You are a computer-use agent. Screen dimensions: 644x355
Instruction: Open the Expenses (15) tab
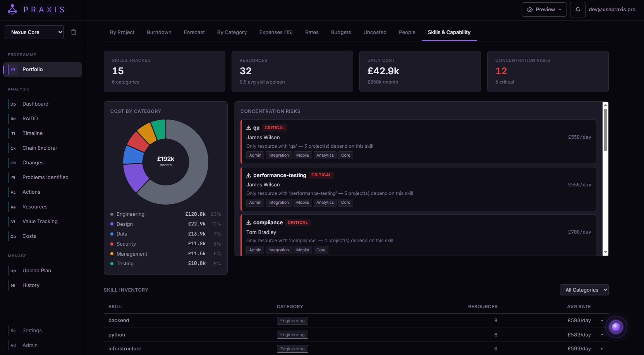click(276, 32)
